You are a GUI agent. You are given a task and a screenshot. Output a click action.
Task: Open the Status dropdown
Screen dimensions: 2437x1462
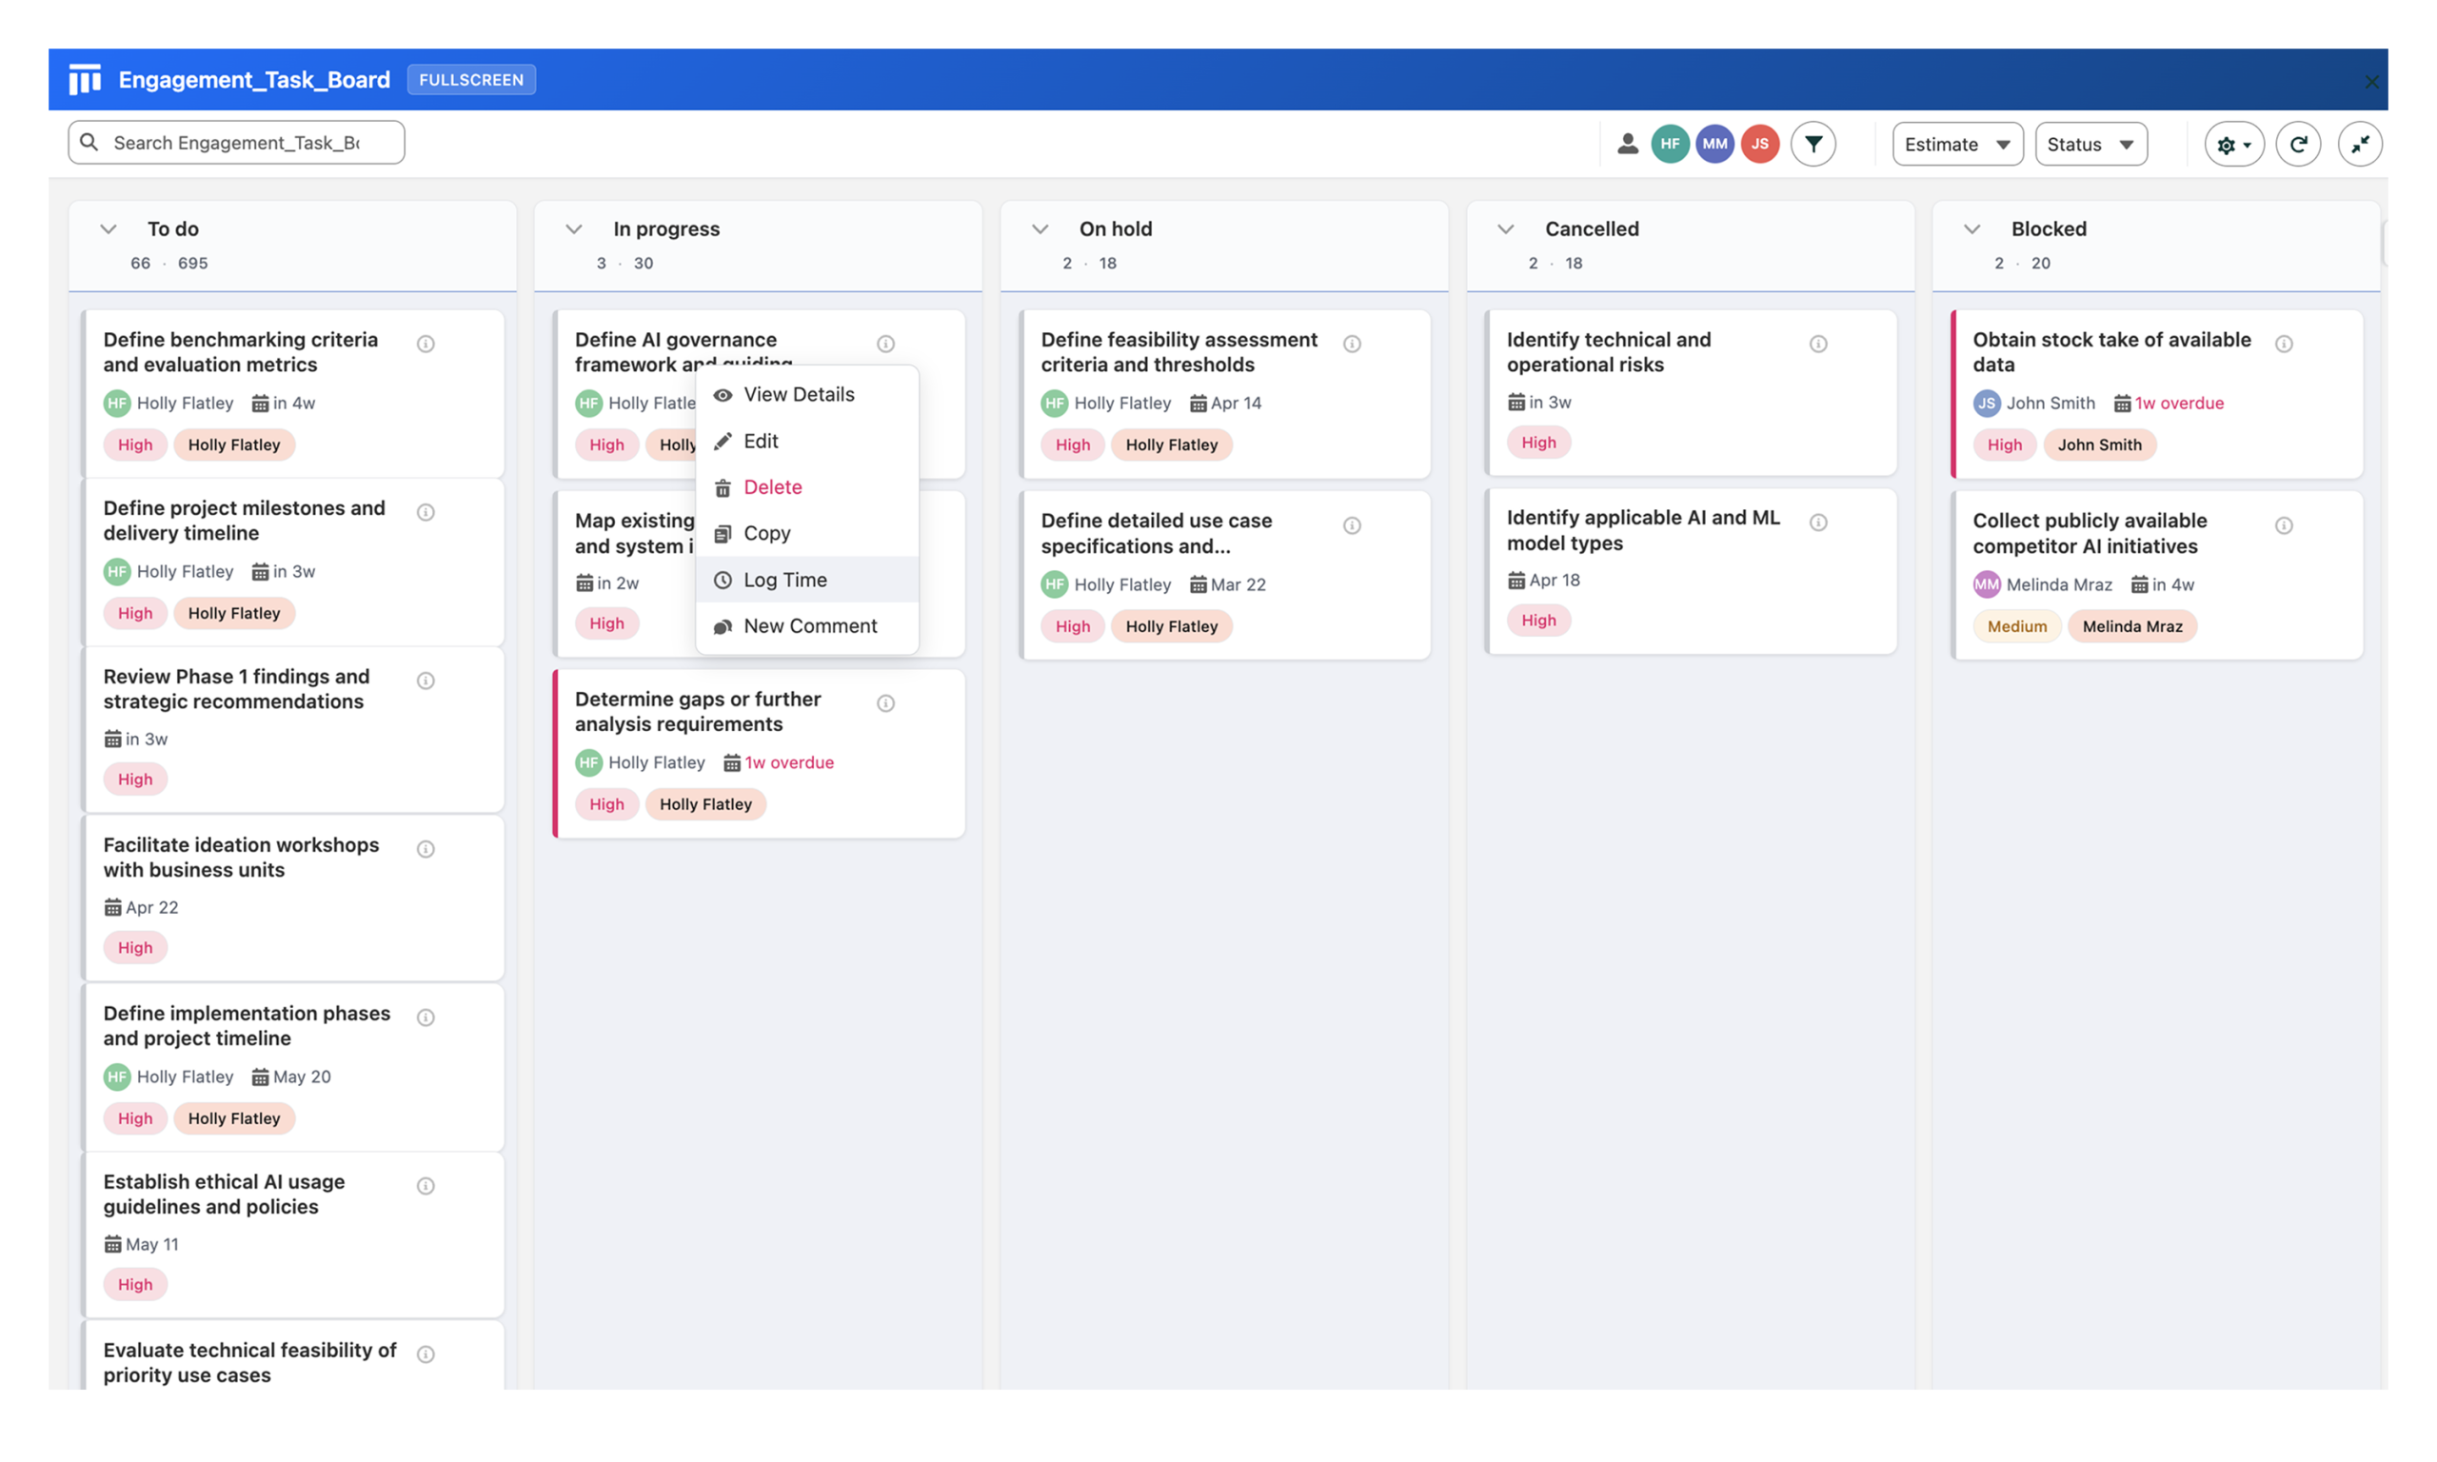click(2090, 144)
